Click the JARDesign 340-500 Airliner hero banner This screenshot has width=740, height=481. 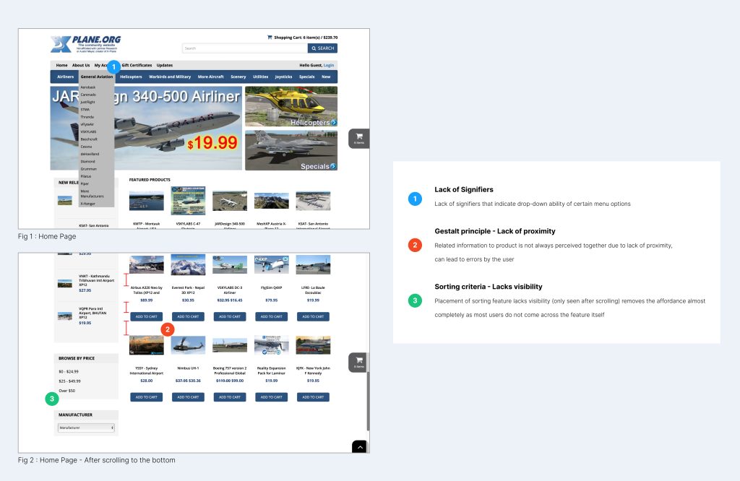click(146, 128)
